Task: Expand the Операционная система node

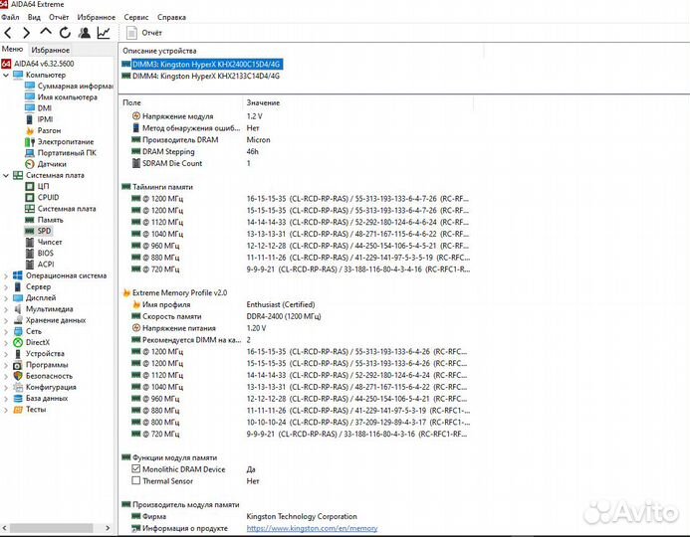Action: coord(6,276)
